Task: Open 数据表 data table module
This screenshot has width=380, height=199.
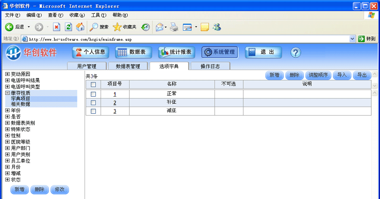Action: point(133,52)
